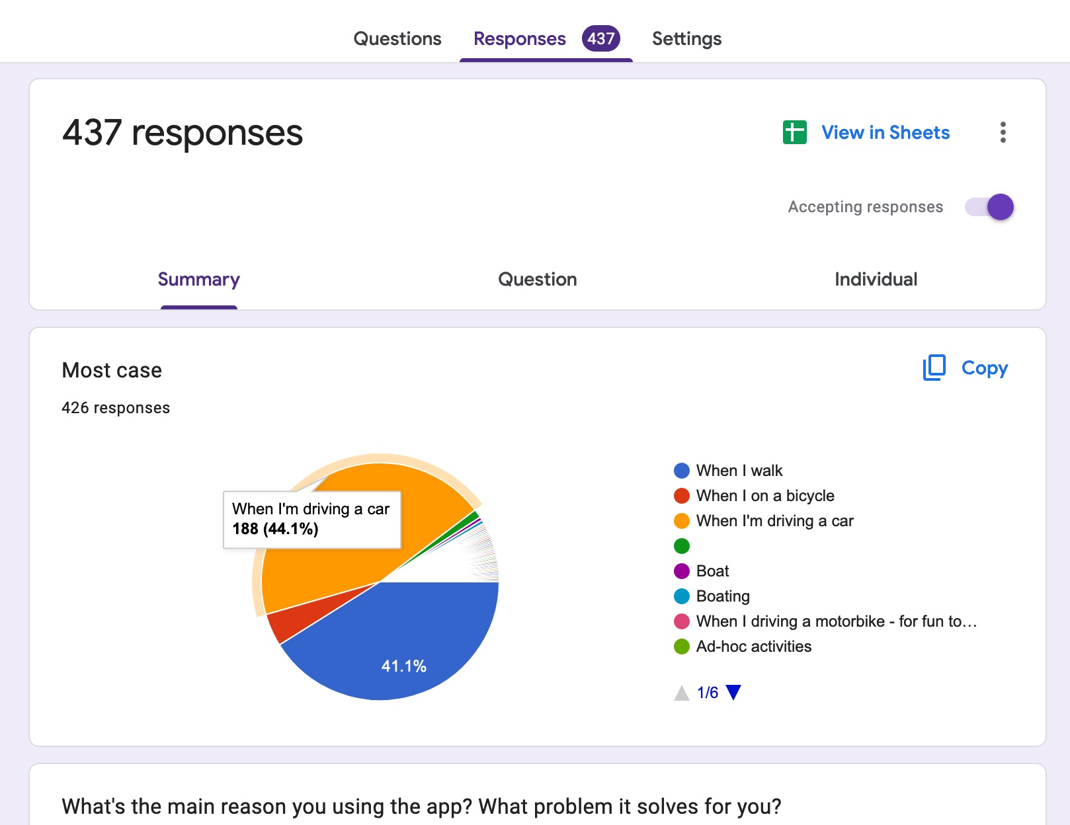Select the Individual responses view
This screenshot has height=825, width=1070.
tap(876, 279)
